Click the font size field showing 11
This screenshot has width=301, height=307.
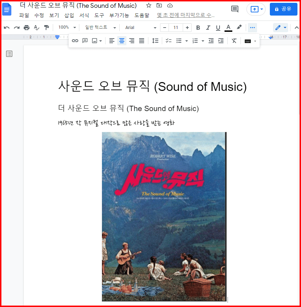coord(176,28)
